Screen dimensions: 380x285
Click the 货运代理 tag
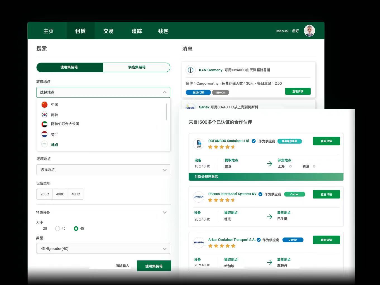198,92
